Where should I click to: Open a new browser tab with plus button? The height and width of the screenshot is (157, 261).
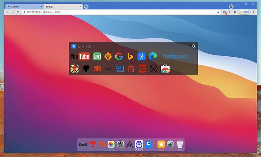point(86,7)
